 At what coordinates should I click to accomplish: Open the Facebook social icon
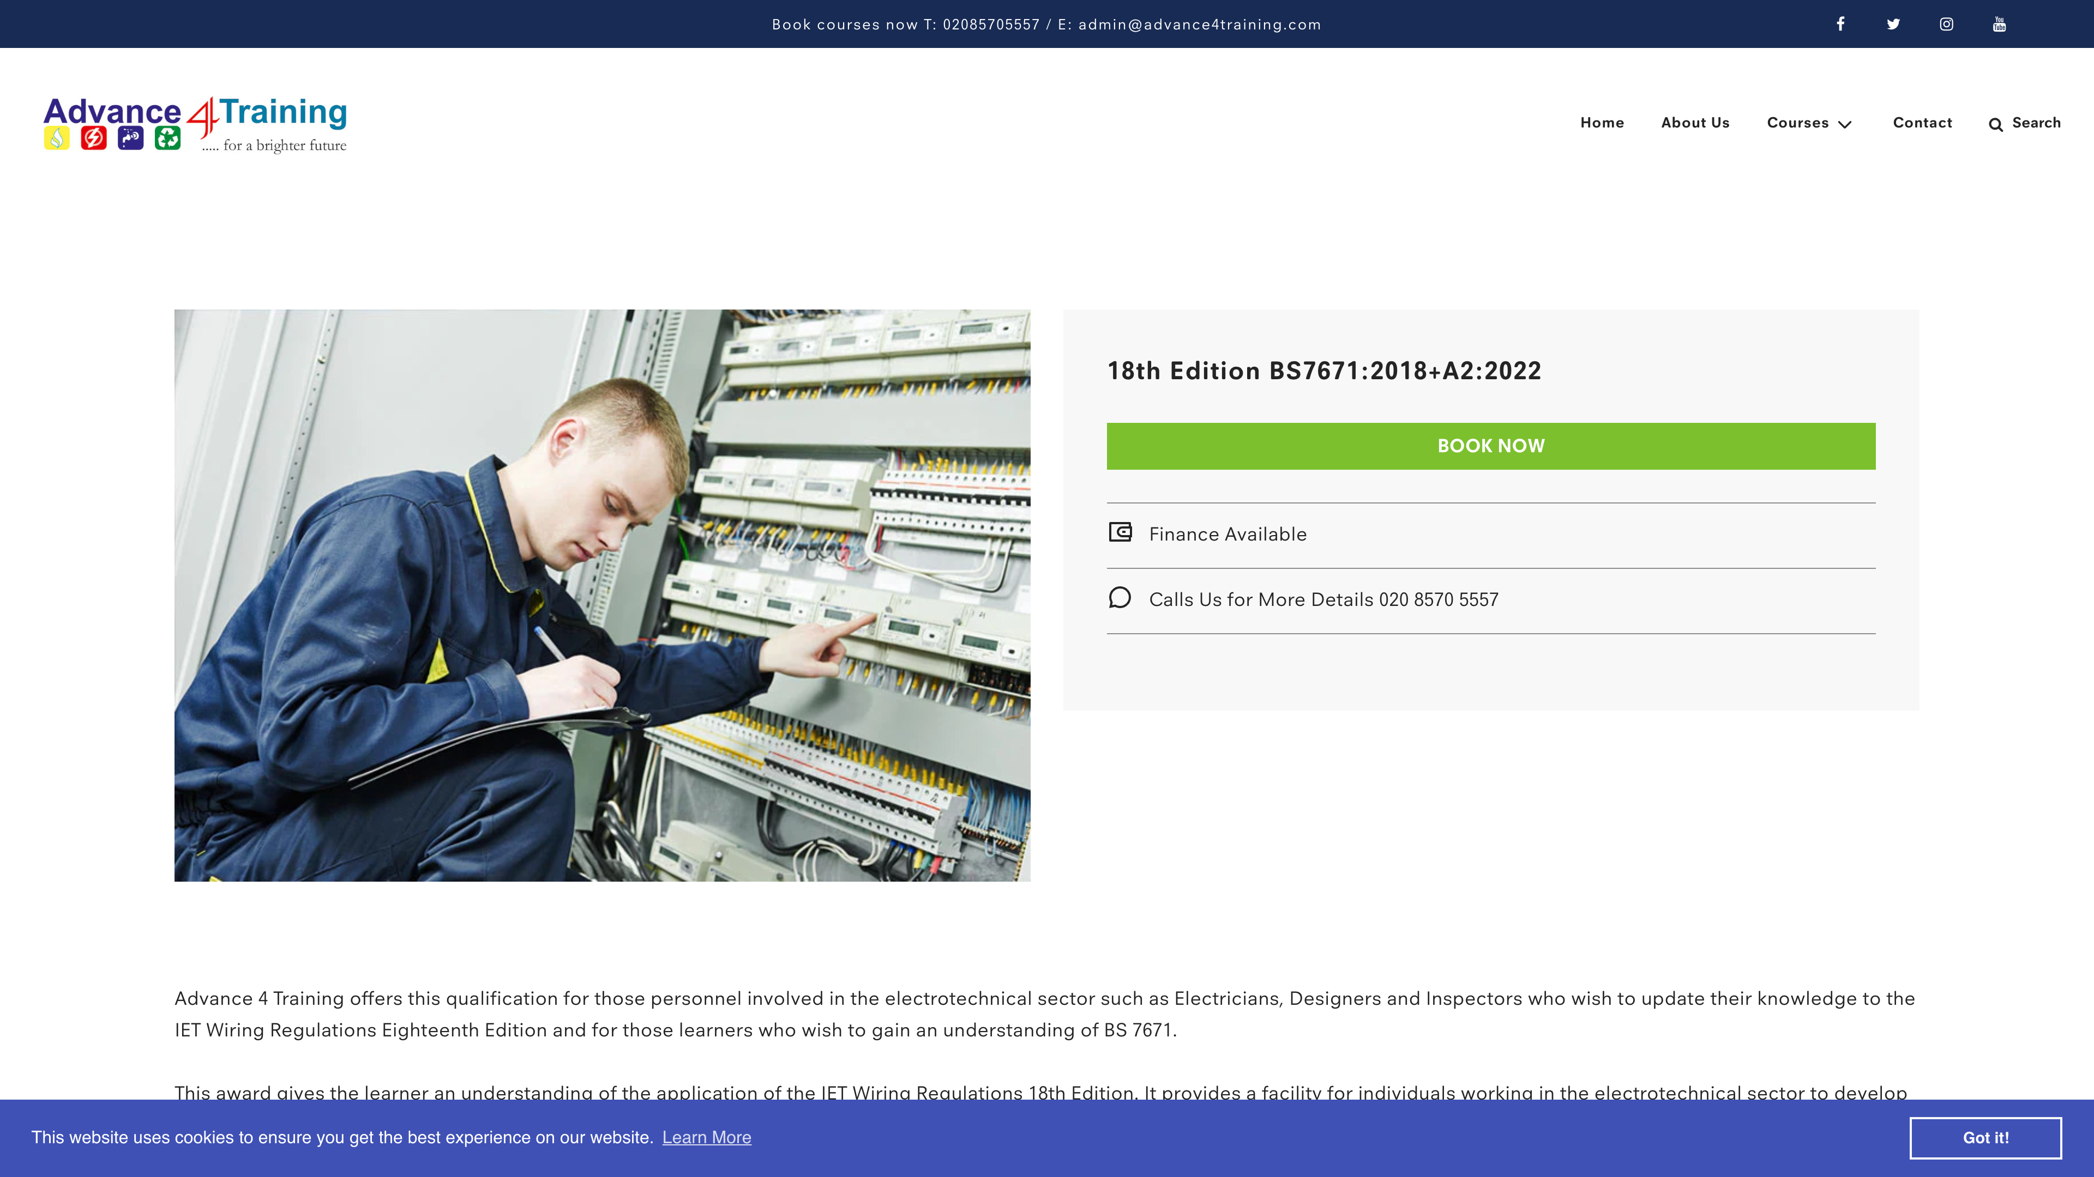pos(1840,23)
